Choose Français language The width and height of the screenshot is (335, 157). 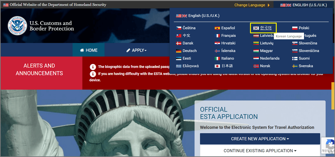click(229, 36)
